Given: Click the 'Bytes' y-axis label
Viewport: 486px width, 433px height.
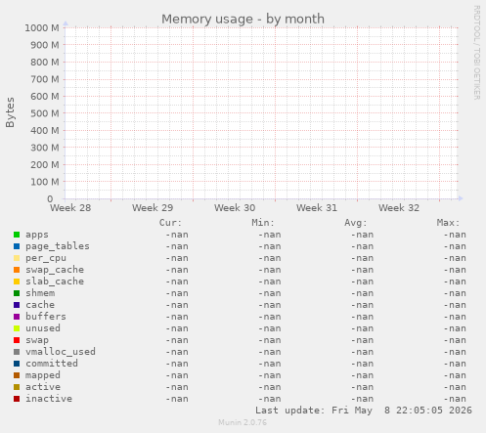Looking at the screenshot, I should (x=10, y=112).
